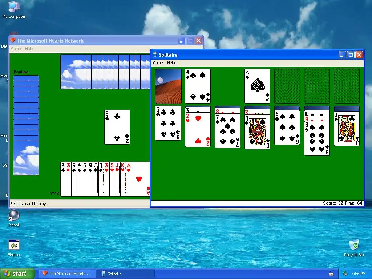The height and width of the screenshot is (279, 372).
Task: Click the red King above the Queen of spades
Action: click(x=257, y=112)
